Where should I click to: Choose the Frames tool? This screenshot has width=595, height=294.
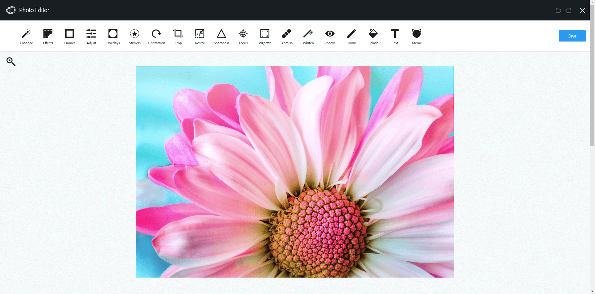pyautogui.click(x=70, y=36)
